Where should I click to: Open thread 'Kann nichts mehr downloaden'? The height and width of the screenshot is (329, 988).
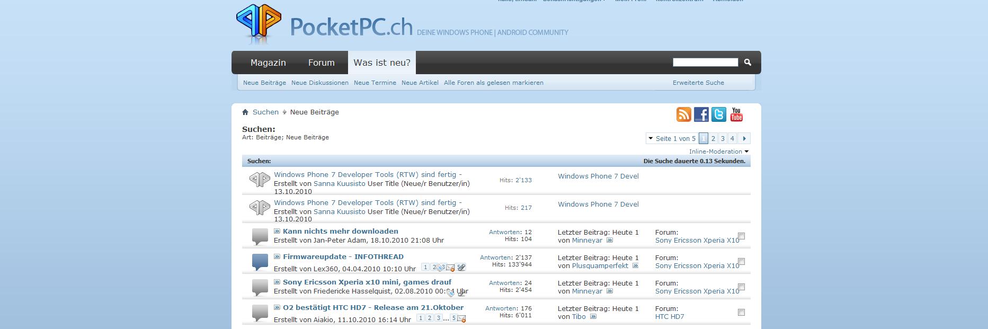click(341, 231)
